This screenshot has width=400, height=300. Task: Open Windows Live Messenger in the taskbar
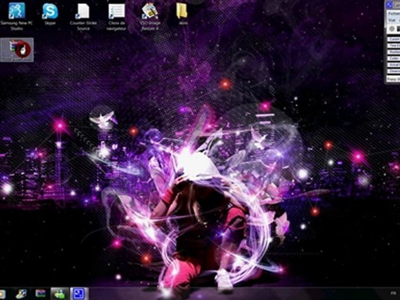click(60, 294)
